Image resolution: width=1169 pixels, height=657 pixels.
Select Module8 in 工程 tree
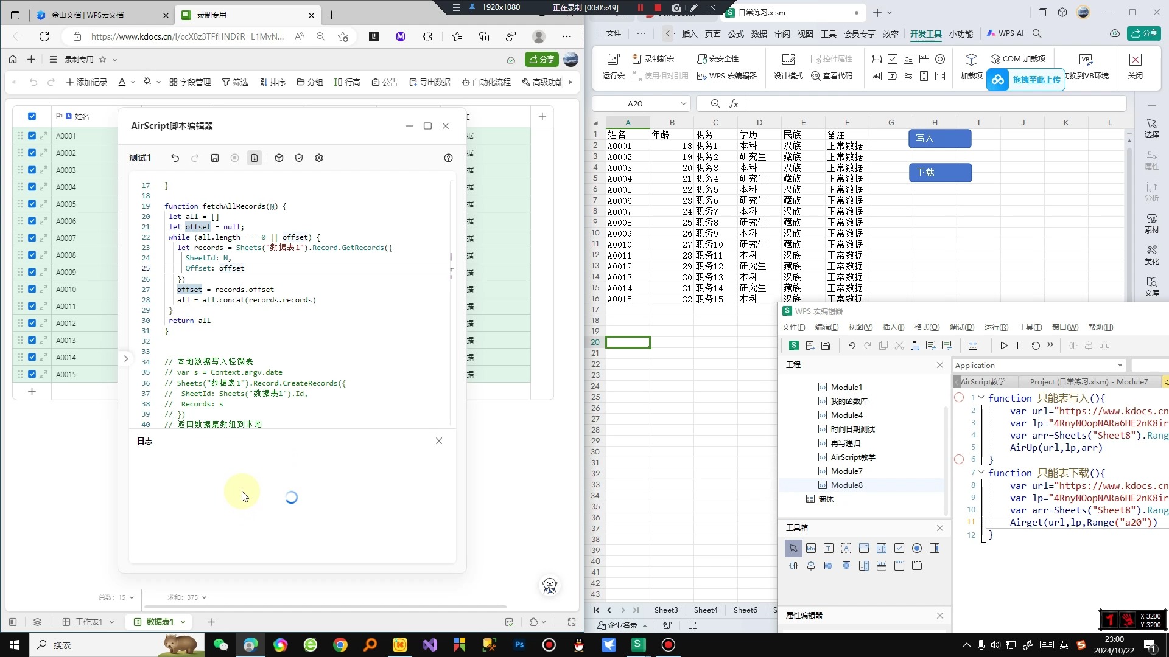[846, 485]
